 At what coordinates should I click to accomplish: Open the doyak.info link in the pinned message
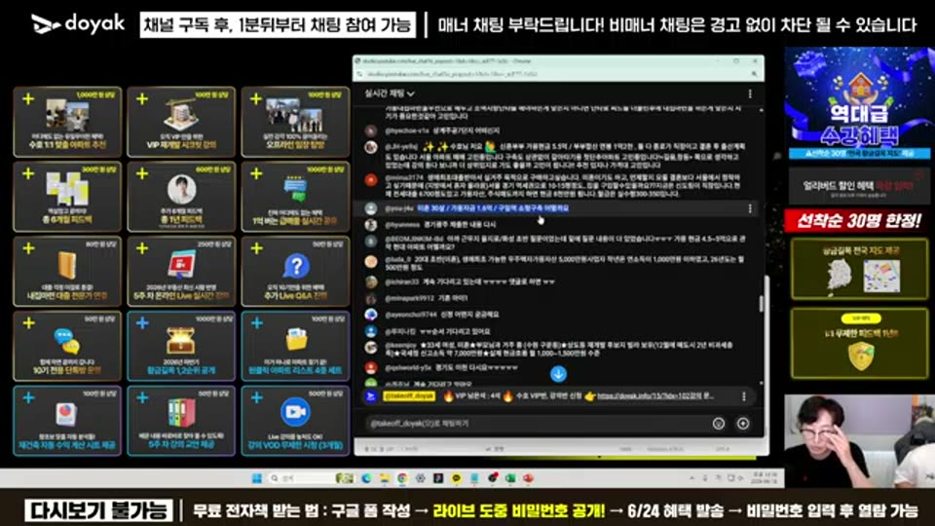(x=654, y=396)
